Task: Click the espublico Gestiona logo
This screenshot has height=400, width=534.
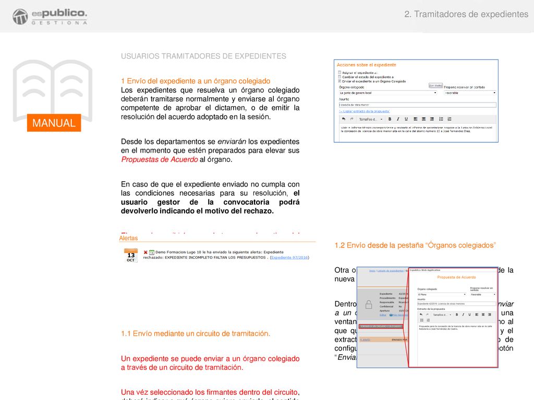Action: [x=50, y=16]
